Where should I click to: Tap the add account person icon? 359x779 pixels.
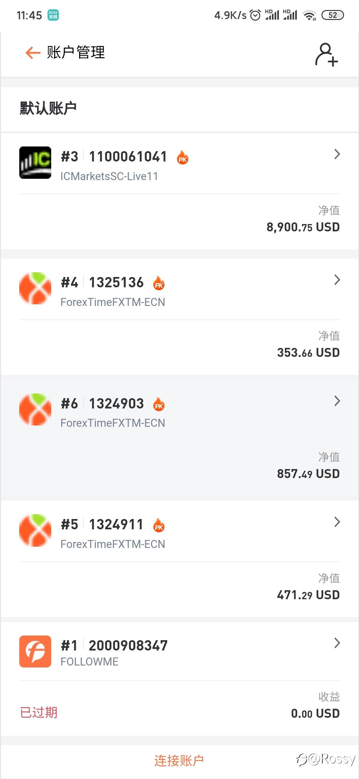(326, 55)
